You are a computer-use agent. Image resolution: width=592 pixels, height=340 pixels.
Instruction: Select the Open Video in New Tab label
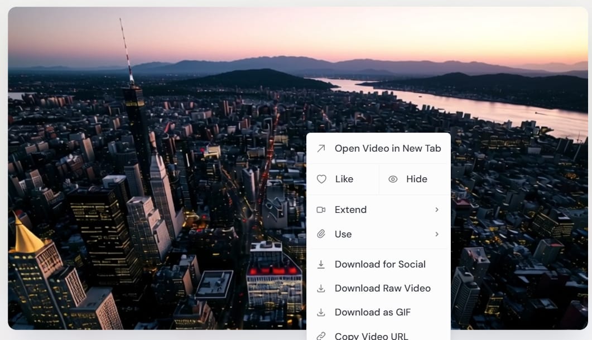(x=388, y=148)
